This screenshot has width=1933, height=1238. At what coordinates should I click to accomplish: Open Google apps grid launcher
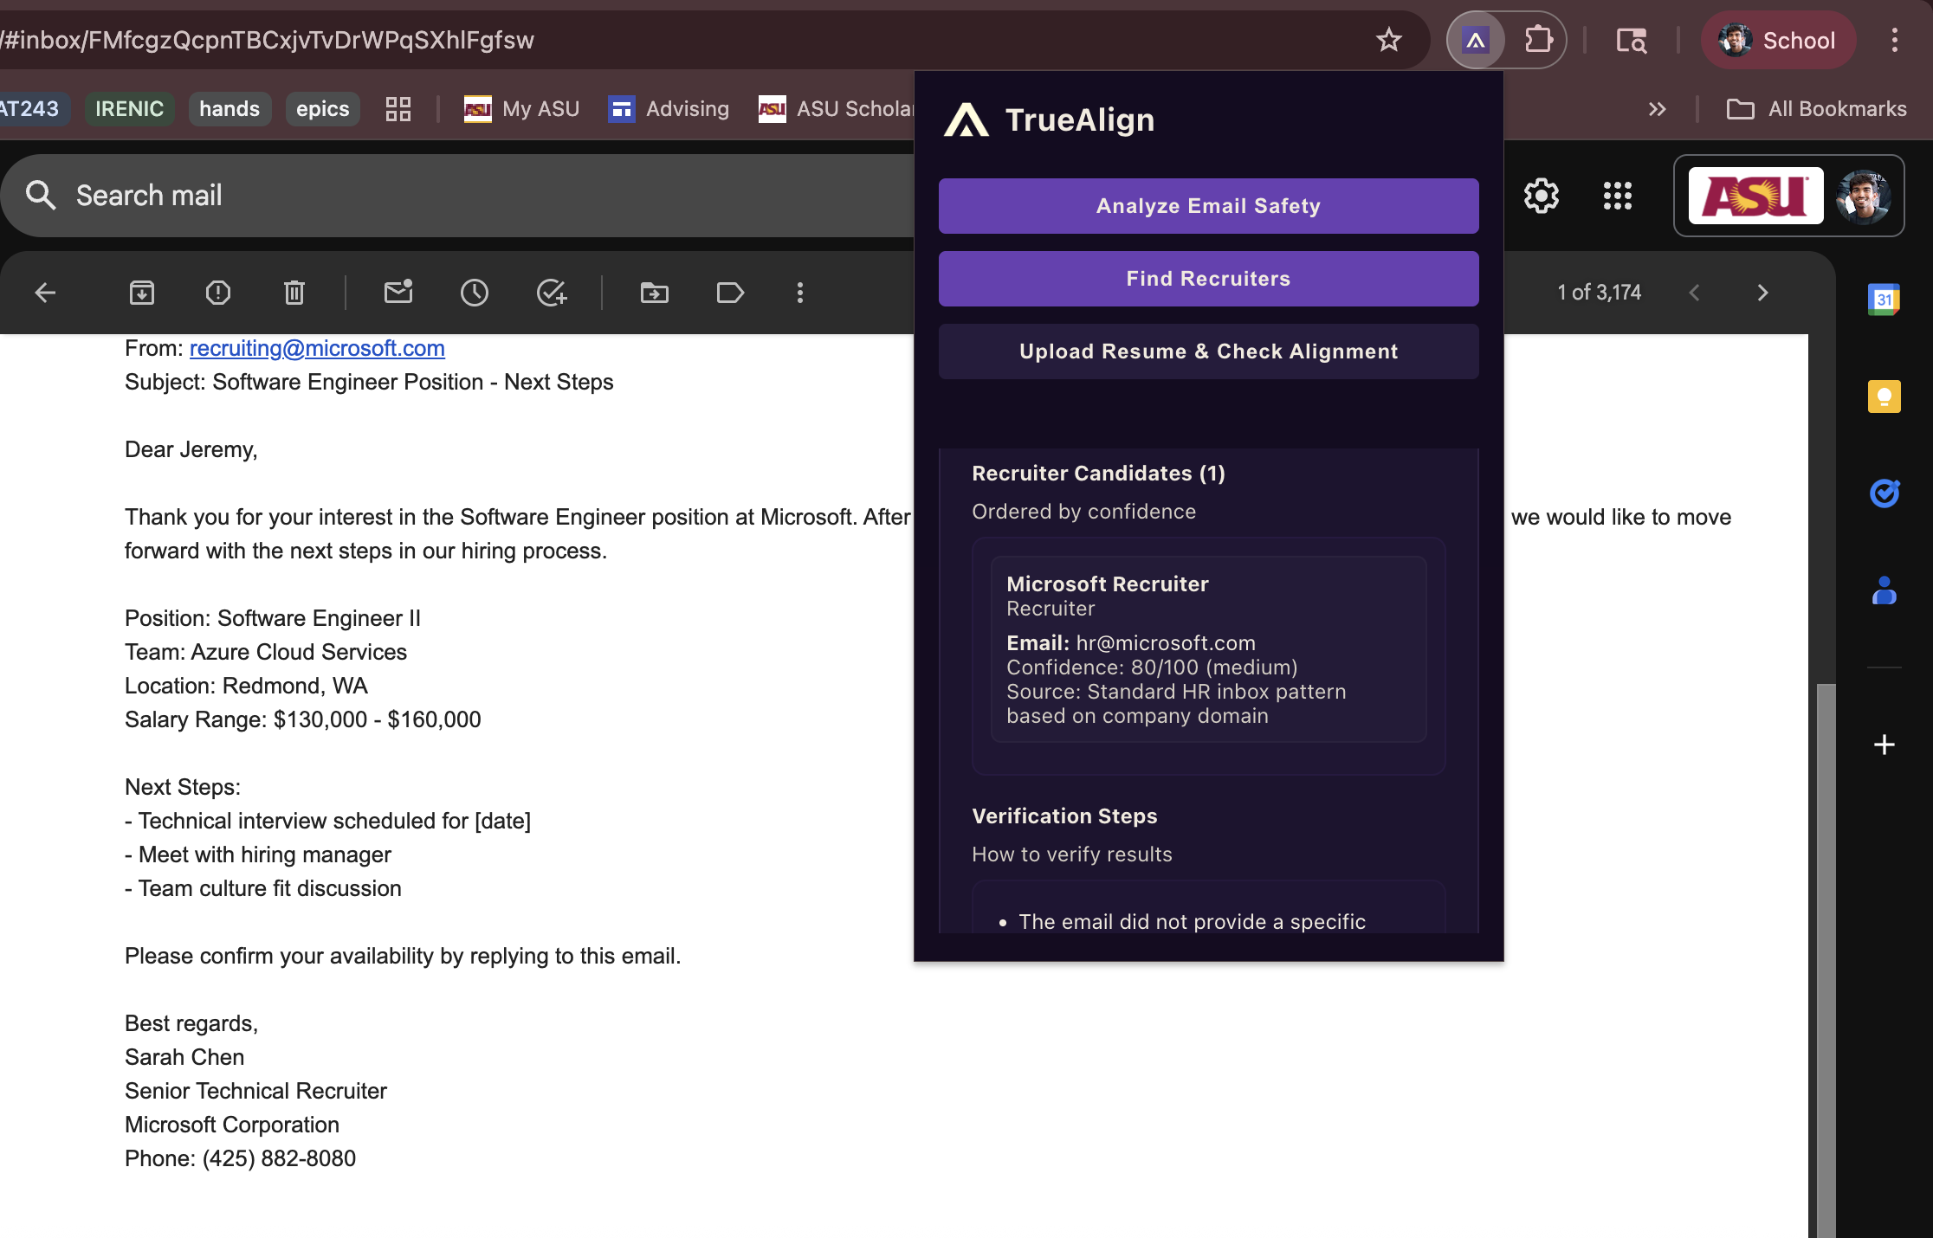coord(1617,196)
